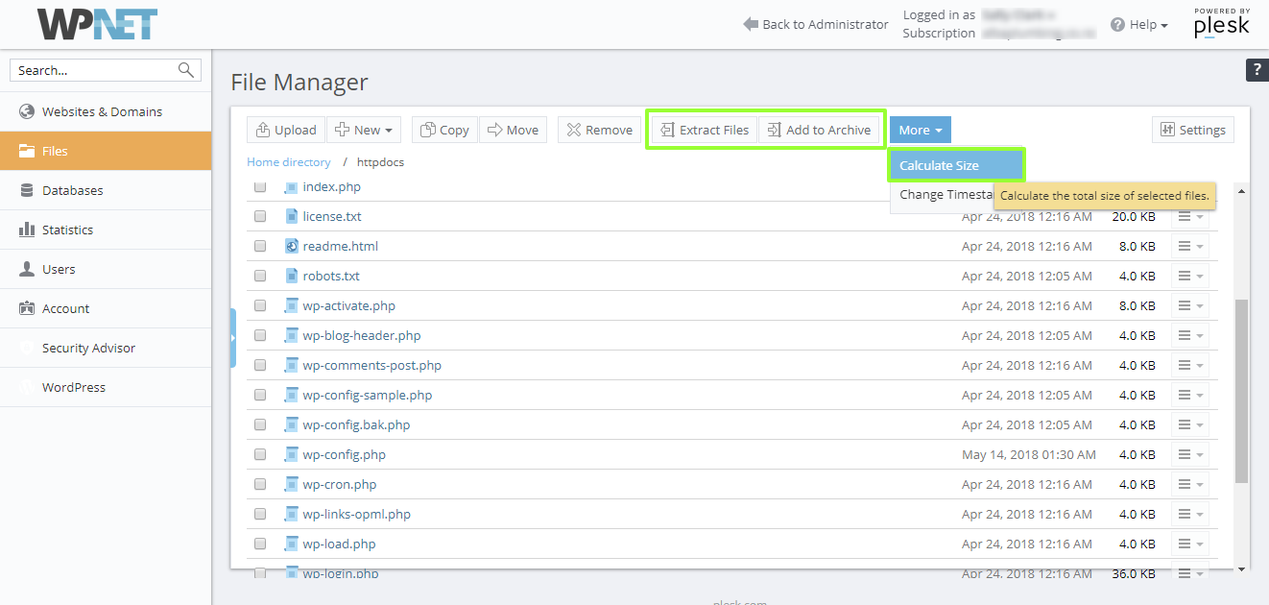Expand the actions menu for wp-config.php
The width and height of the screenshot is (1269, 605).
(x=1189, y=454)
